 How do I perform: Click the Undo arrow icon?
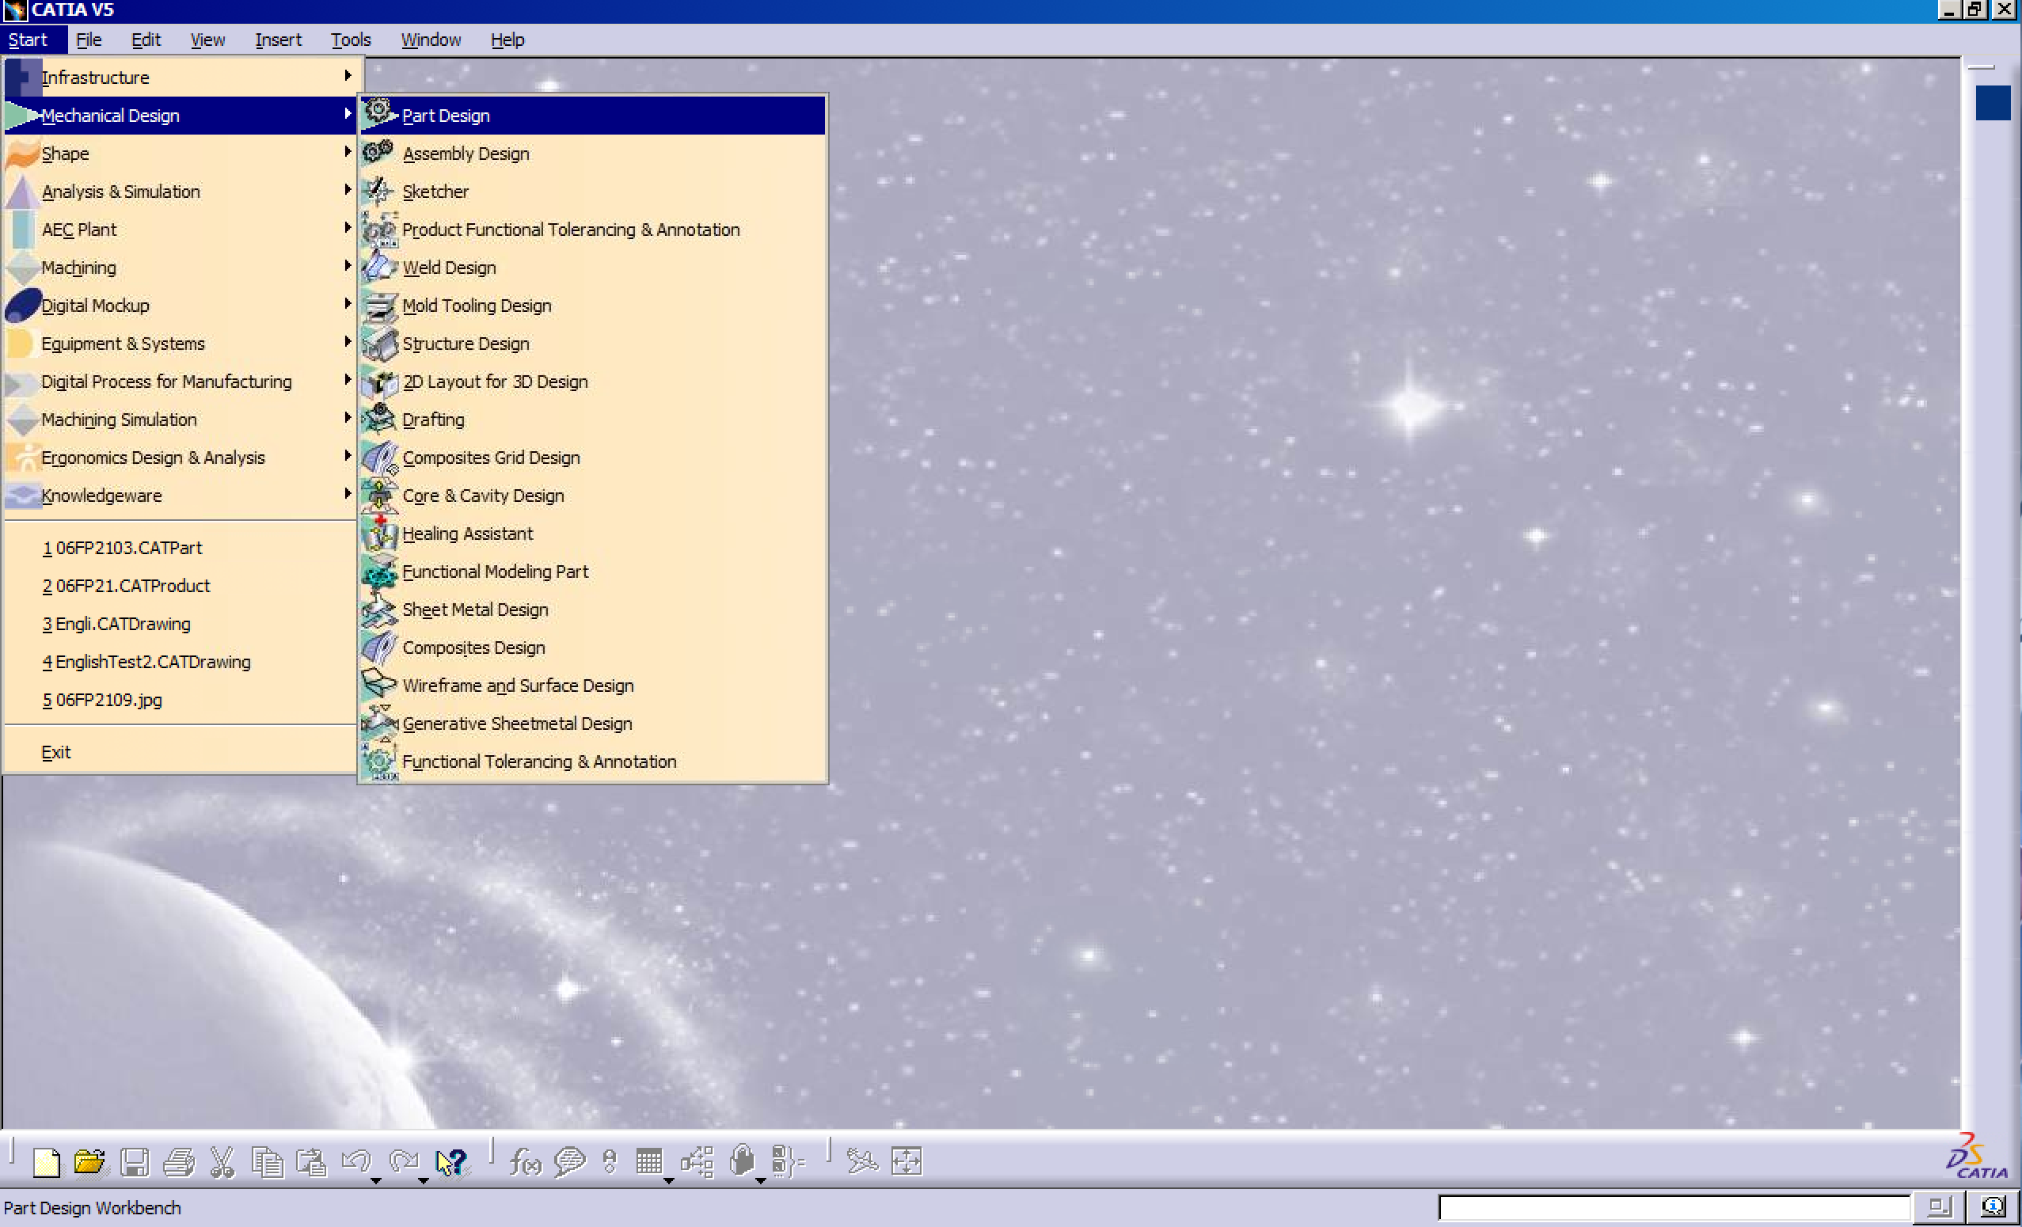coord(356,1162)
